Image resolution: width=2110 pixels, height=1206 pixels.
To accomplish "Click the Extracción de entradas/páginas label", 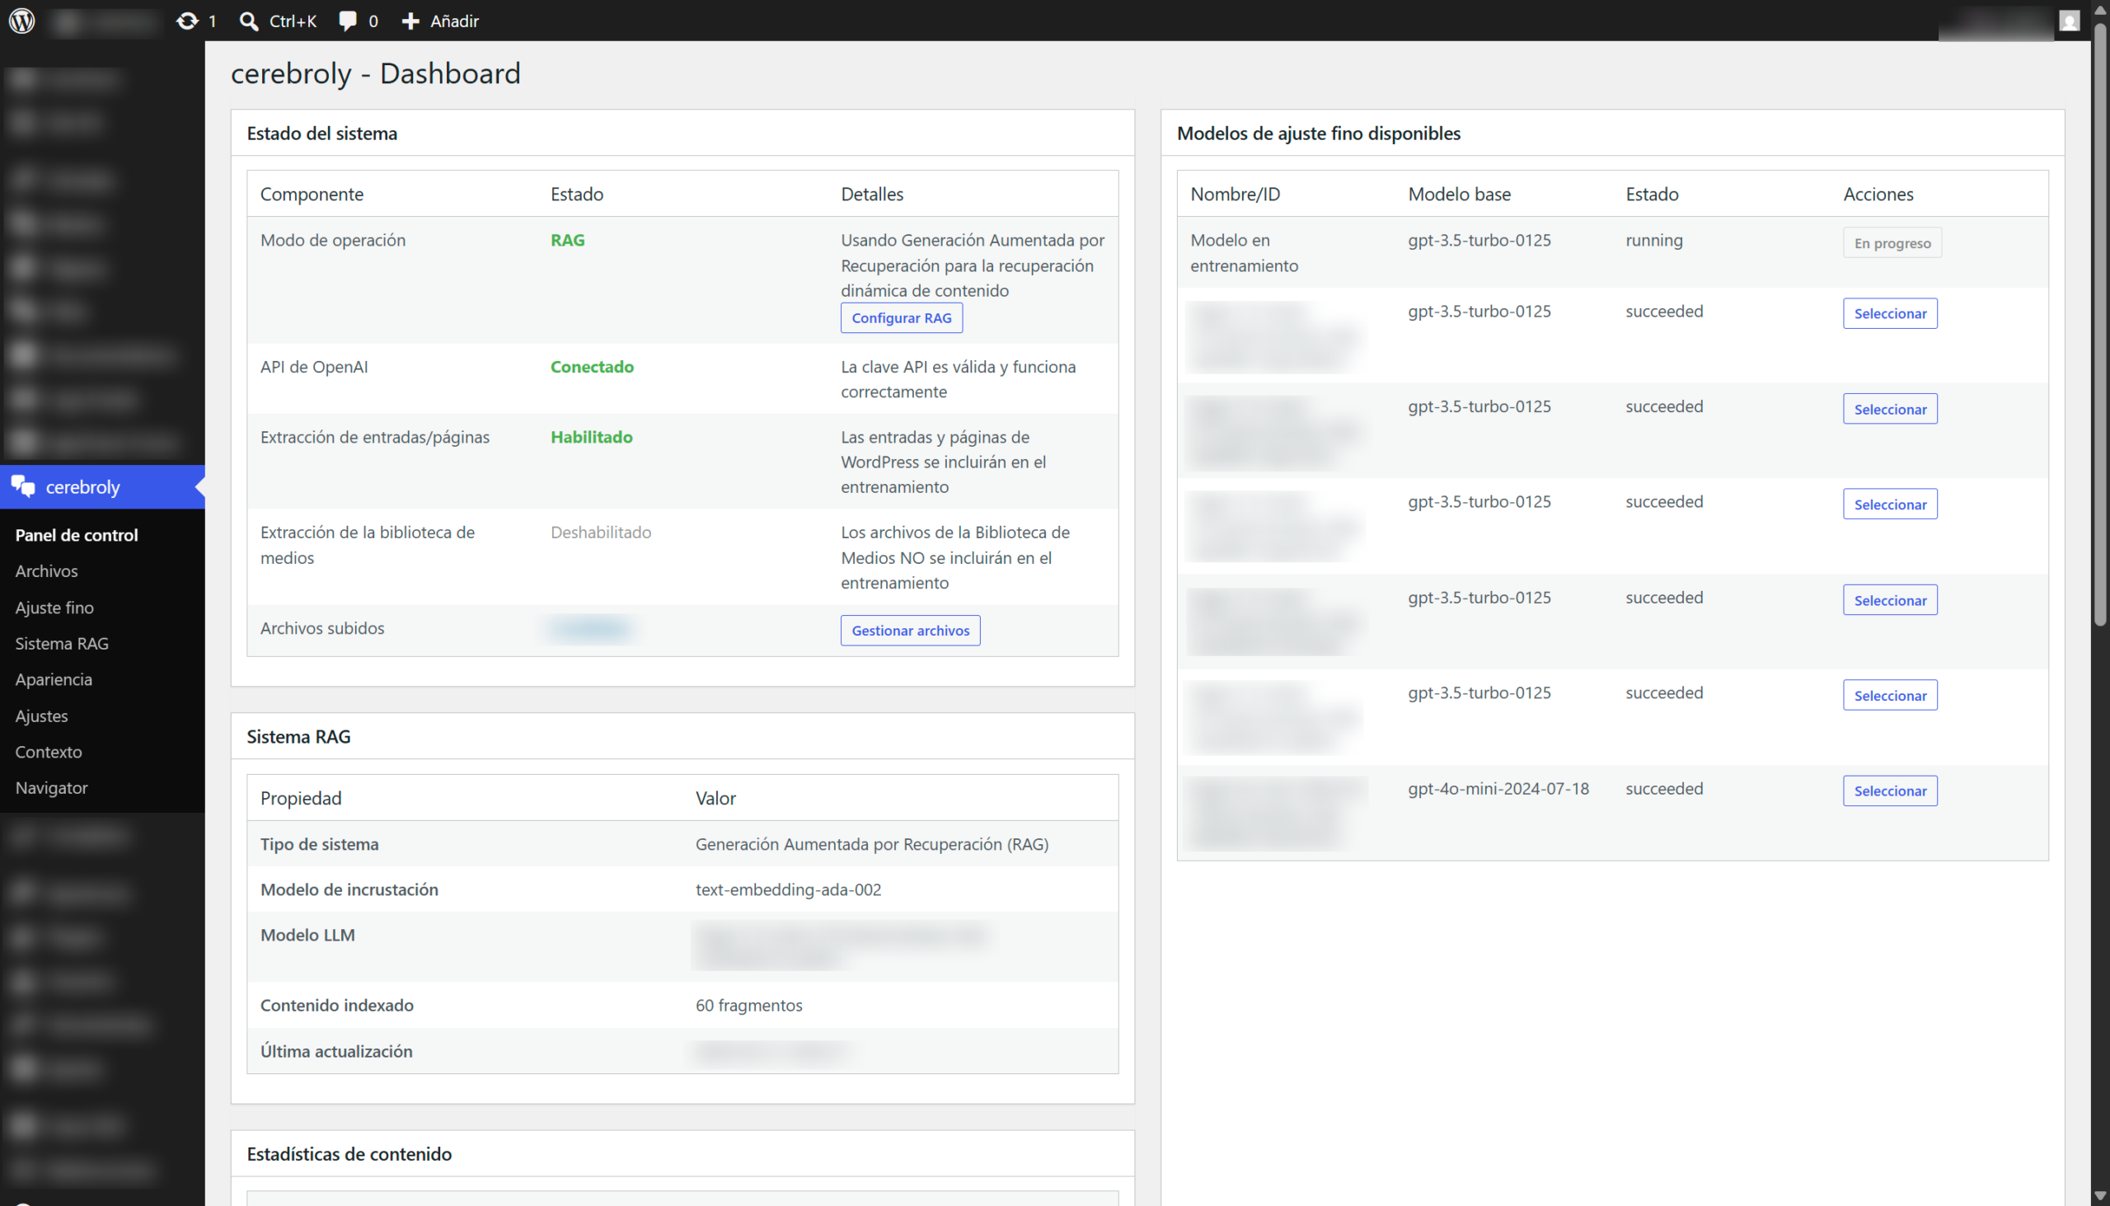I will pos(375,438).
